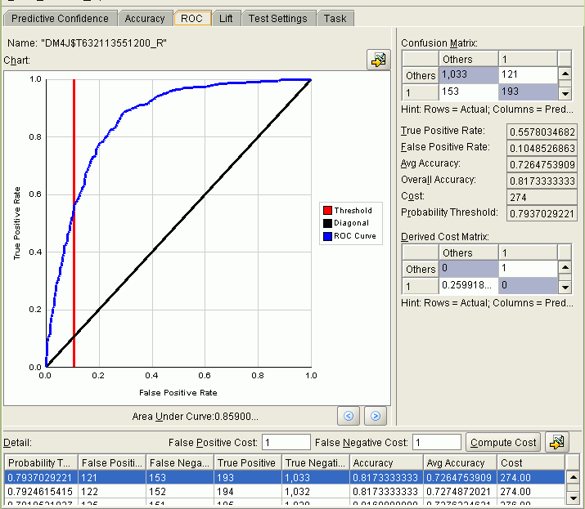Click the 121 confusion matrix cell
Image resolution: width=585 pixels, height=509 pixels.
[x=528, y=74]
